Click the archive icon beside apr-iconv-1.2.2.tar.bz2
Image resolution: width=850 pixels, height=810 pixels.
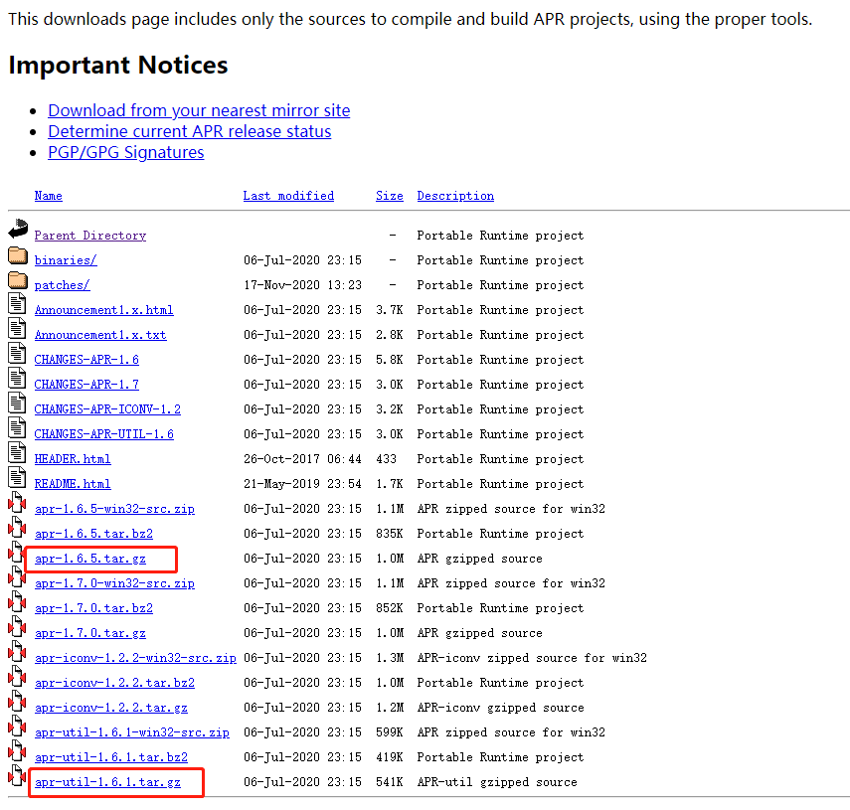point(17,677)
